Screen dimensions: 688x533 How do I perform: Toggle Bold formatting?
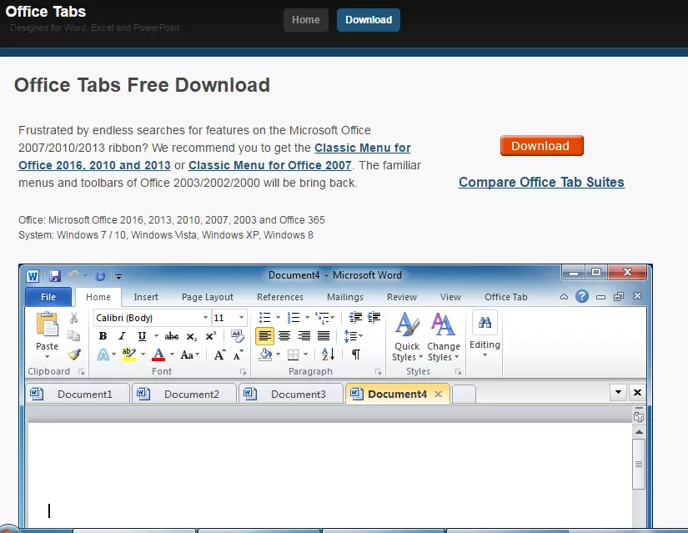[103, 336]
